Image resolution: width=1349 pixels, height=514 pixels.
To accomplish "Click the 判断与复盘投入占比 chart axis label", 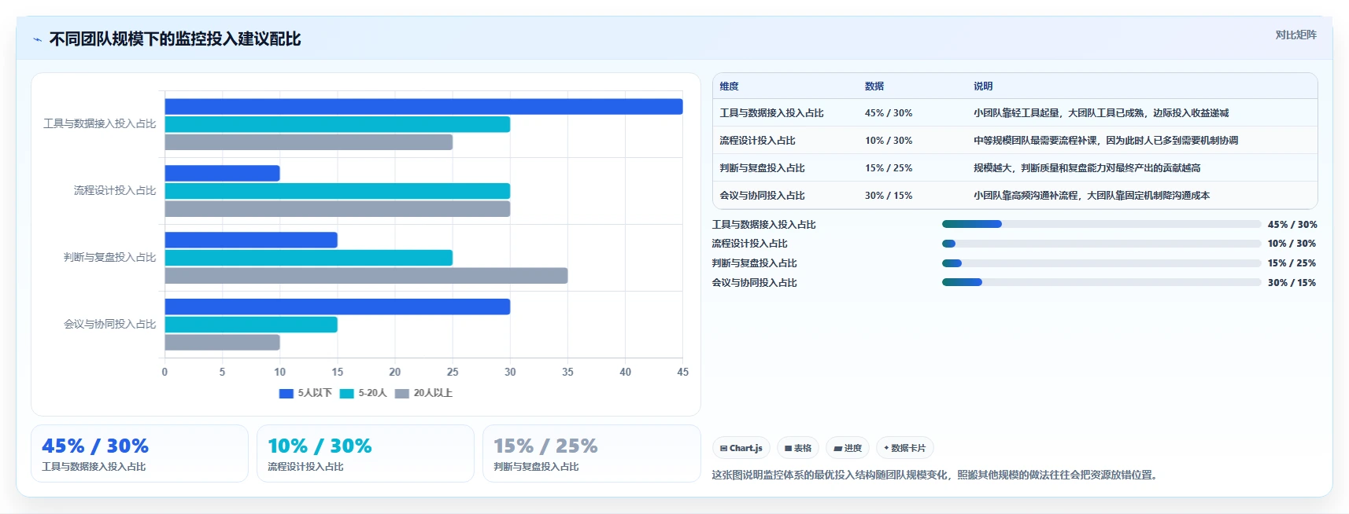I will [110, 257].
